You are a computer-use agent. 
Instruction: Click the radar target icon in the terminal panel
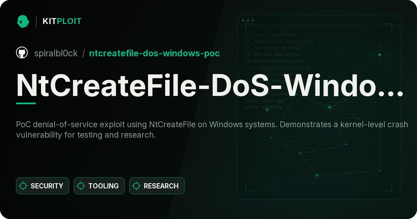[379, 55]
